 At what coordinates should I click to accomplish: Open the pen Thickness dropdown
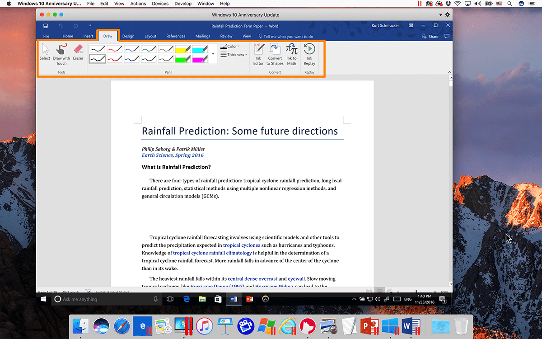(x=234, y=55)
